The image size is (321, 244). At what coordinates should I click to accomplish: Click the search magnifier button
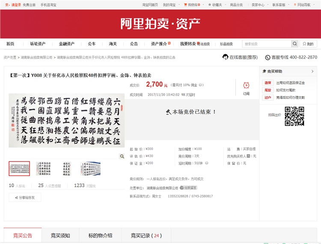point(294,44)
